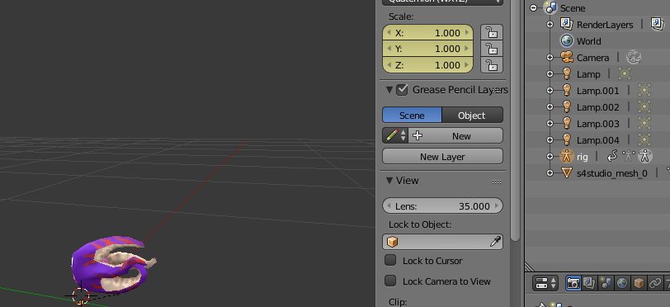Click the lamp data icon beside Lamp.001
Image resolution: width=670 pixels, height=307 pixels.
tap(644, 90)
